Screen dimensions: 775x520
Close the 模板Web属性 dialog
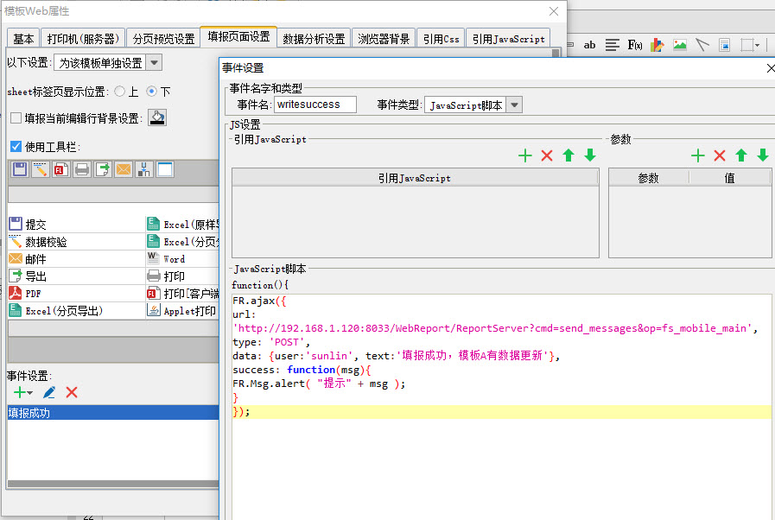tap(554, 11)
